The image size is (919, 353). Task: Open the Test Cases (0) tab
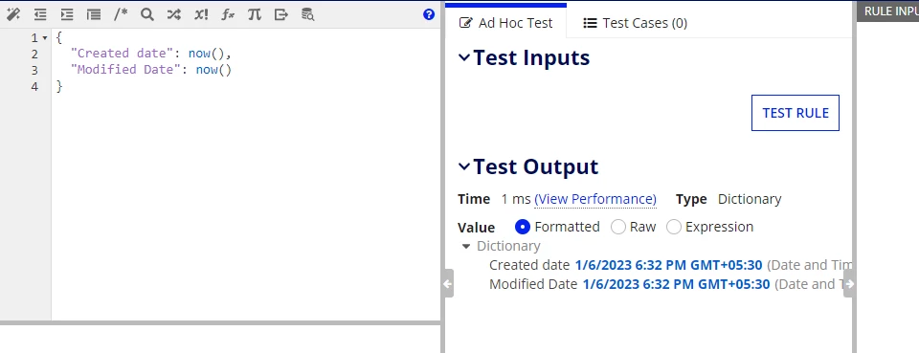click(x=636, y=23)
